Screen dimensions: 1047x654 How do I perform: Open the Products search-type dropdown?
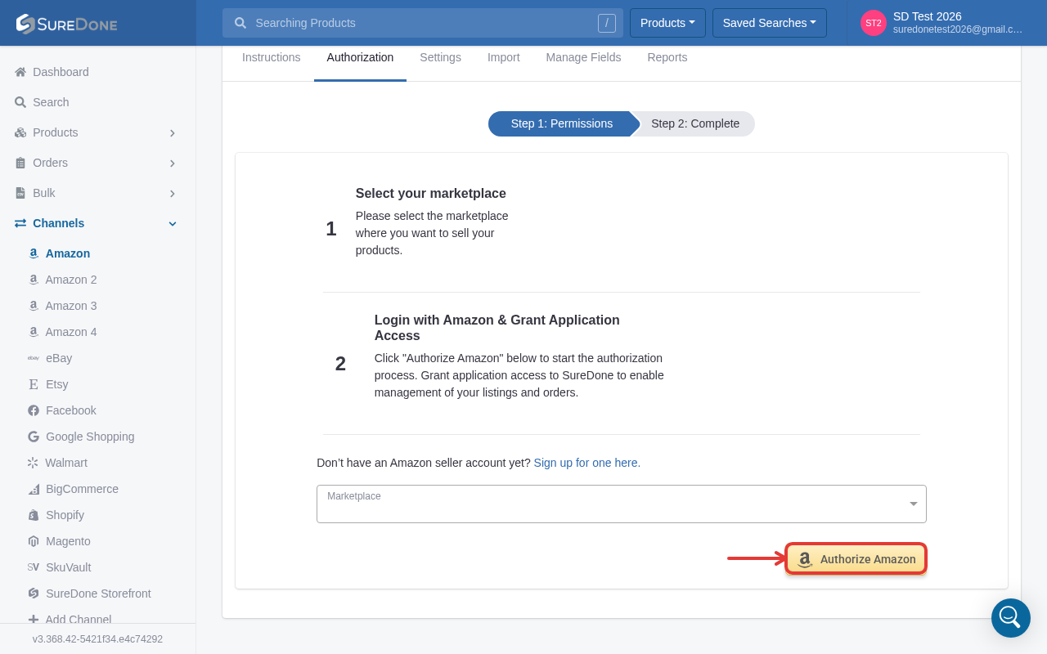point(667,23)
